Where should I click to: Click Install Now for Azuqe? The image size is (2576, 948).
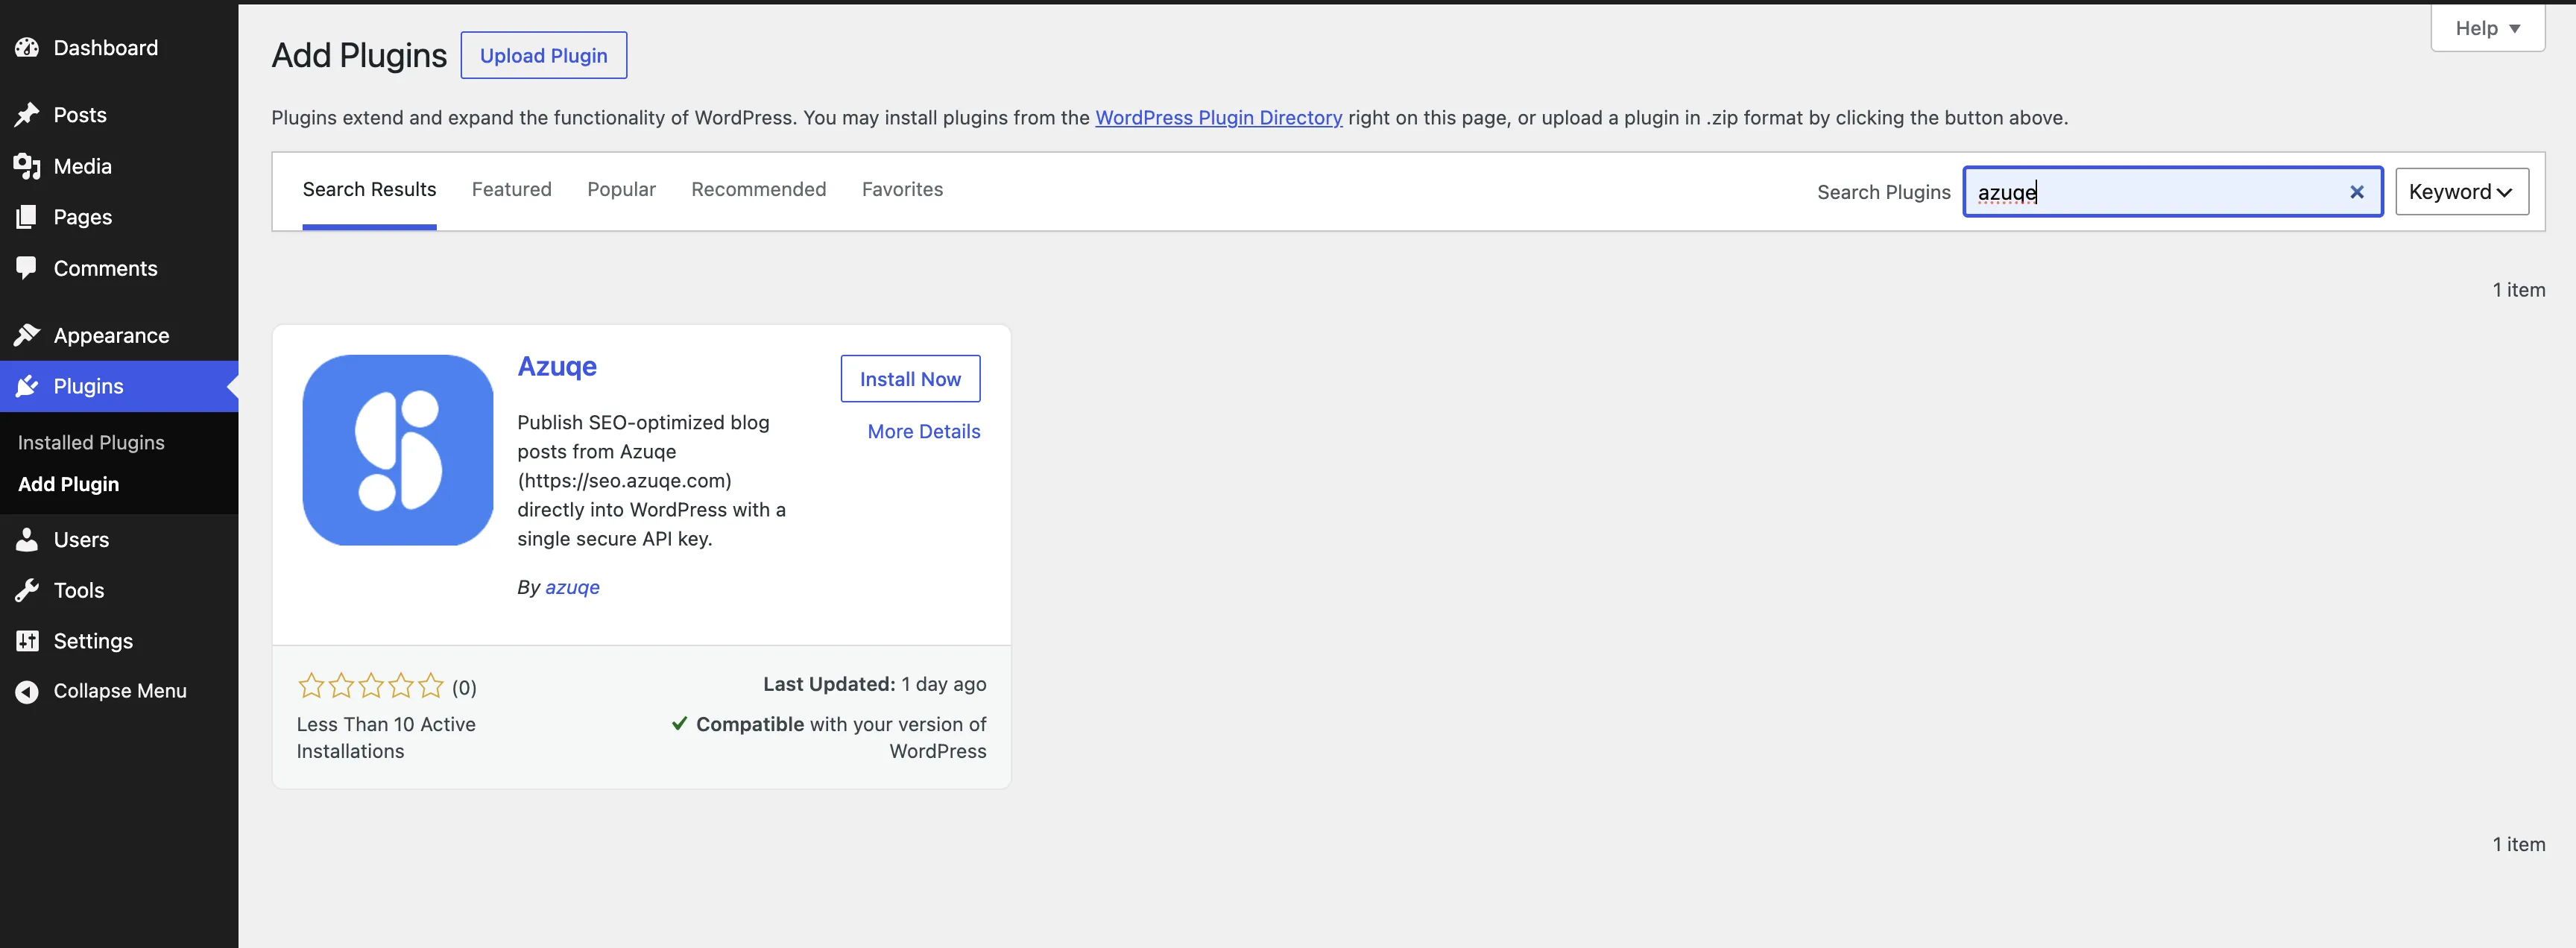click(x=910, y=379)
